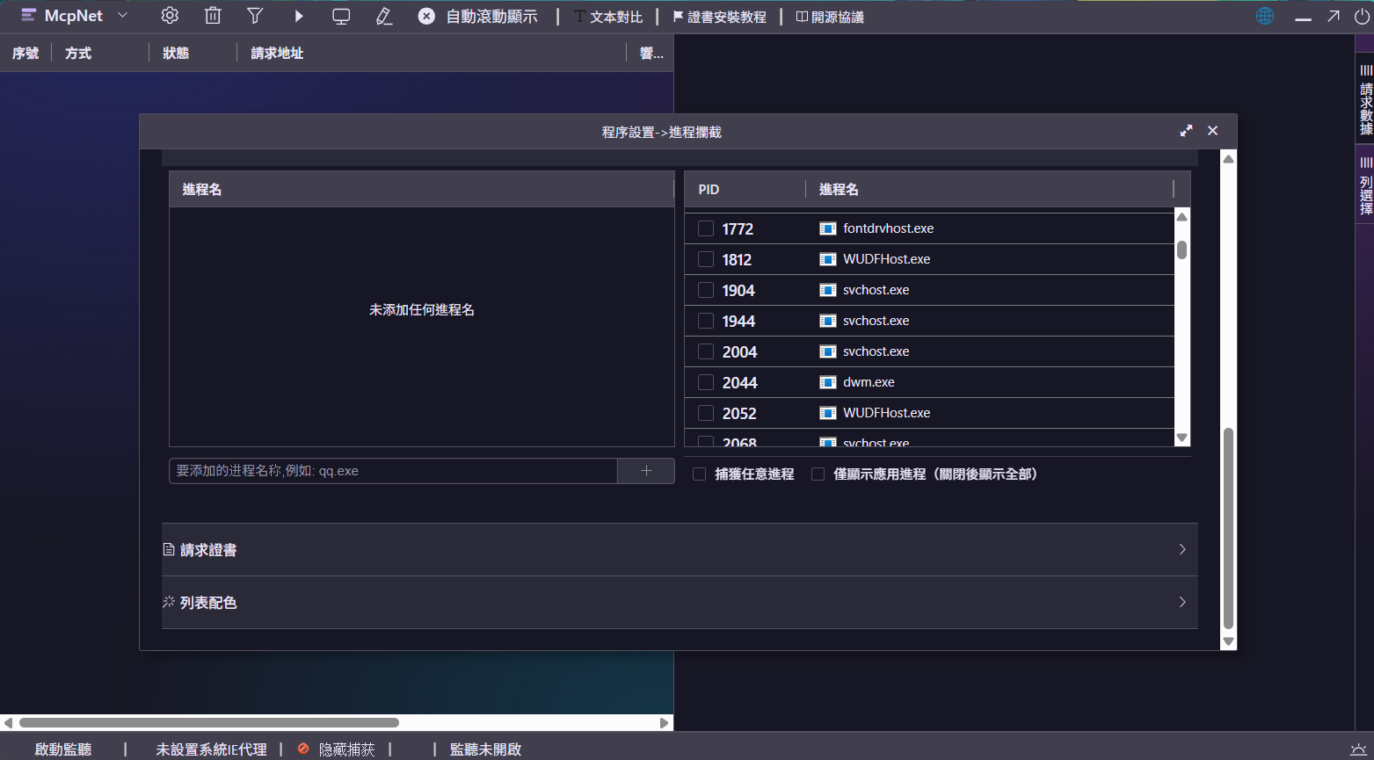Viewport: 1374px width, 760px height.
Task: Click 未設置系統IE代理 in status bar
Action: tap(211, 749)
